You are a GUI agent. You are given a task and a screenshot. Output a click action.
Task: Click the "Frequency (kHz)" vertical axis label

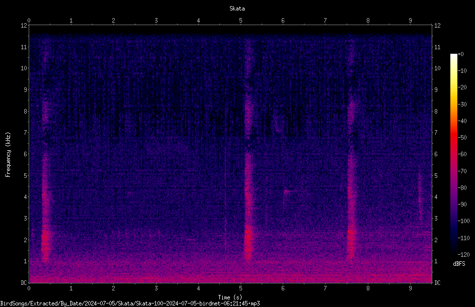[8, 155]
